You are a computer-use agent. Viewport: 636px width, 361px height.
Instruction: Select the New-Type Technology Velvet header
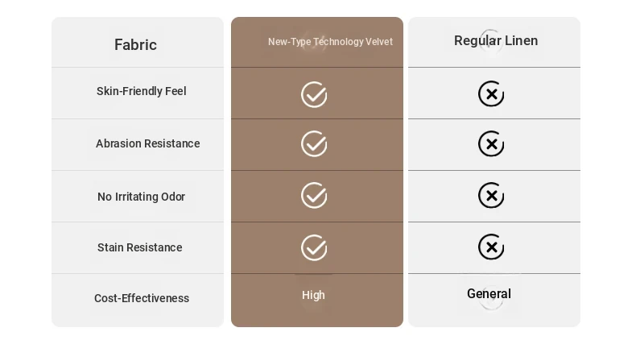[x=330, y=42]
